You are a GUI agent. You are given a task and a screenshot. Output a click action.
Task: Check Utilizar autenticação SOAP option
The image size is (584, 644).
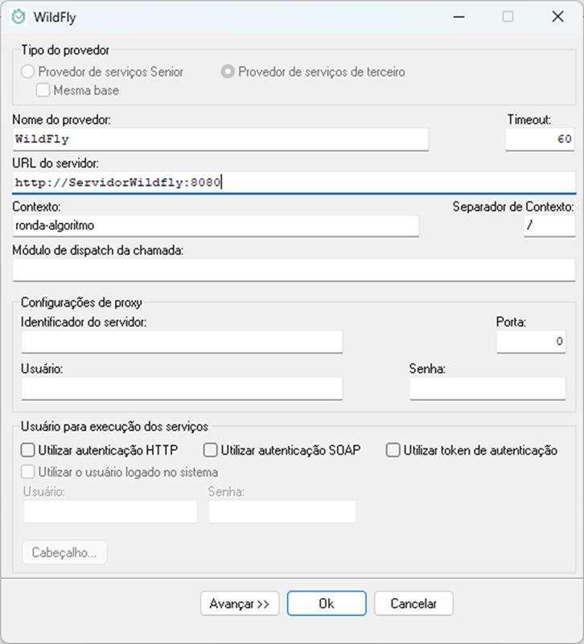click(x=211, y=450)
